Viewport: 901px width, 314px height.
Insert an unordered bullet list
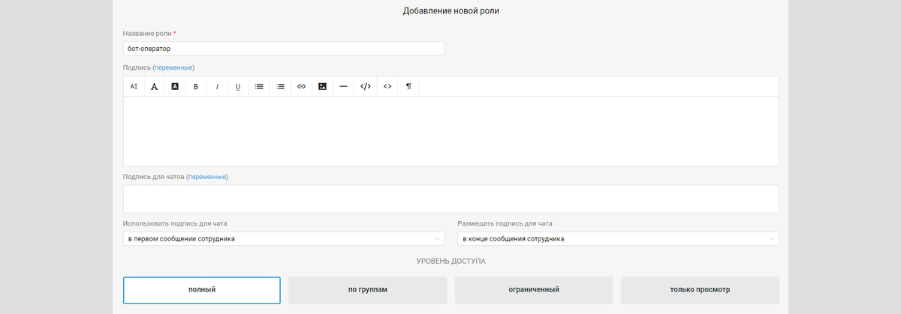tap(259, 86)
